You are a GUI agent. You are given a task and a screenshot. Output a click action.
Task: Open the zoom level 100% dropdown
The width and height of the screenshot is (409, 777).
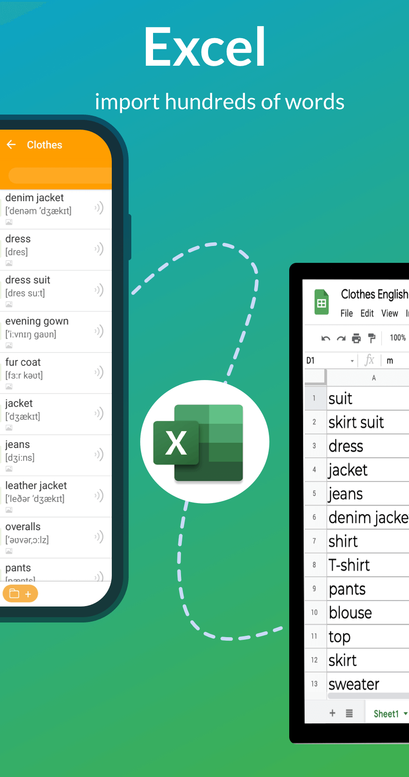coord(398,338)
